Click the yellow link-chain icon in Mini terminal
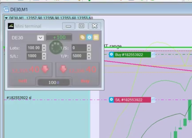192x138 pixels. pos(82,37)
